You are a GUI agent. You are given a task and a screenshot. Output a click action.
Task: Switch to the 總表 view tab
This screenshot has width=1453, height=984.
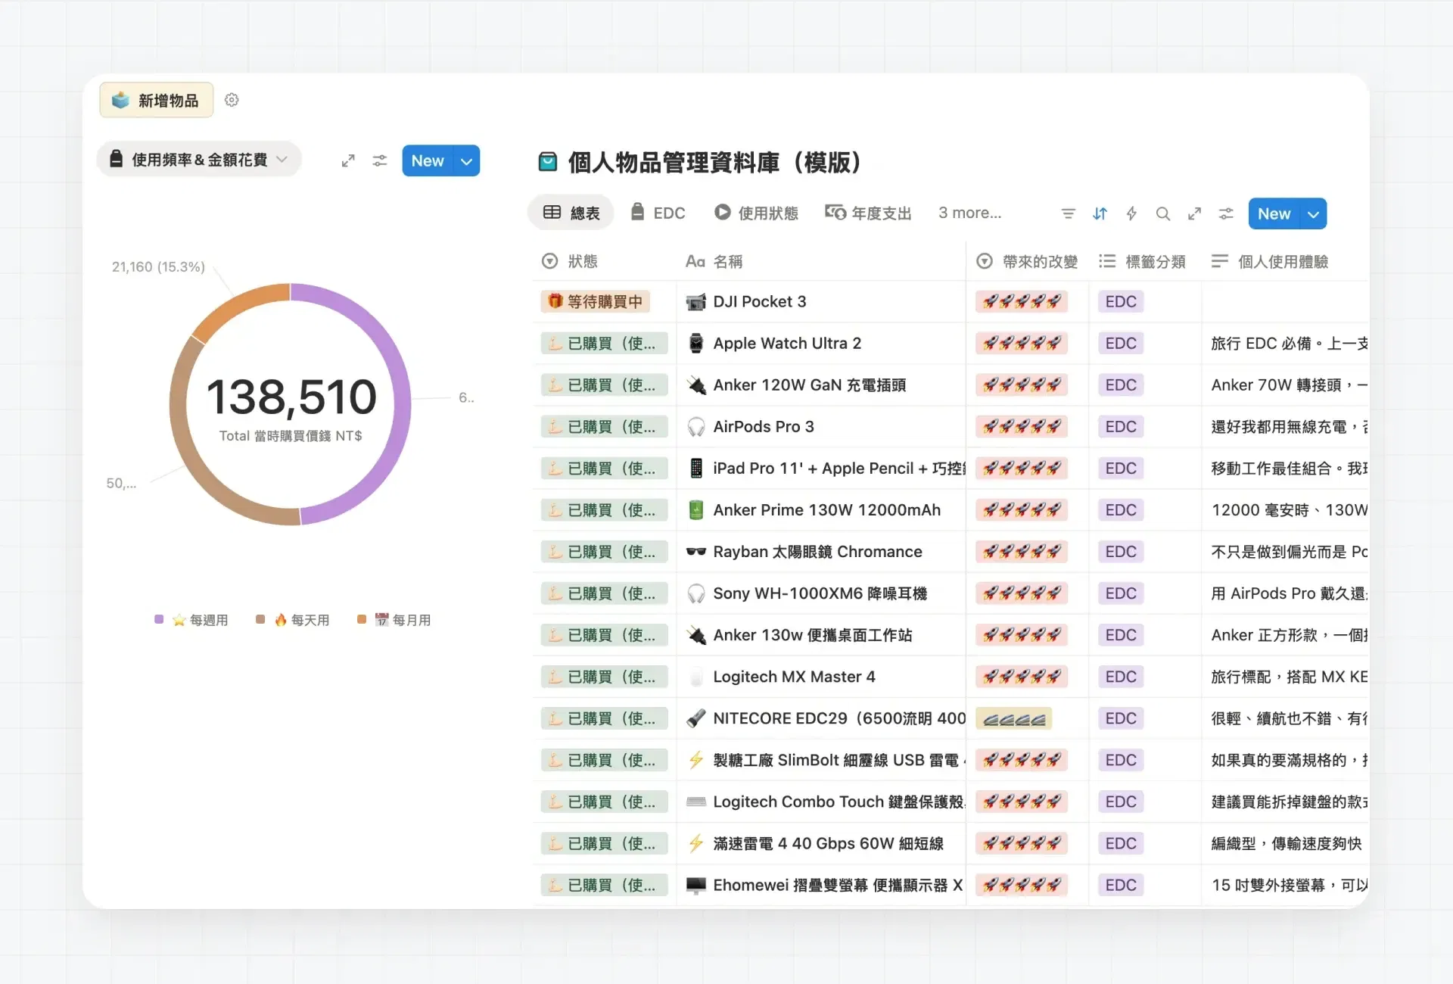[x=571, y=213]
